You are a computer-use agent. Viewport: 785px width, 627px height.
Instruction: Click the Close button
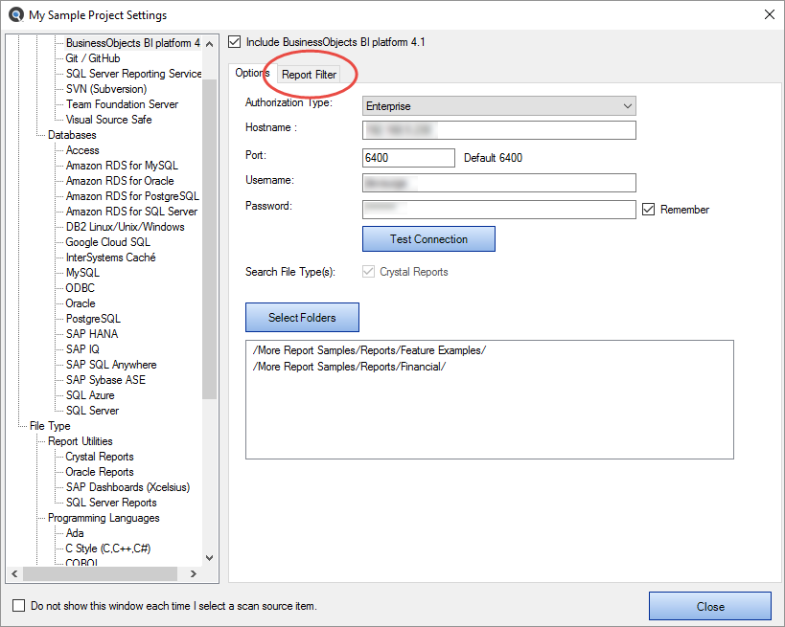pyautogui.click(x=710, y=606)
